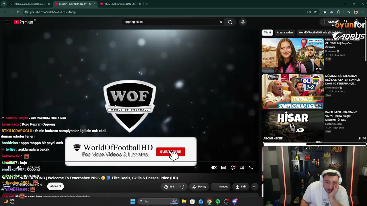Select the Aramanızdan filter chip

point(285,33)
